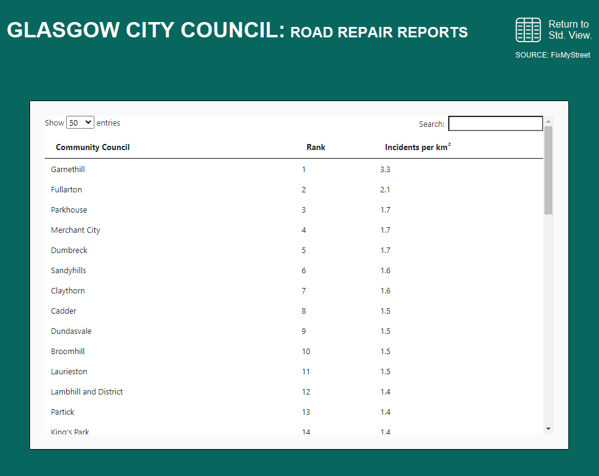This screenshot has width=599, height=476.
Task: Select the Parkhouse row name
Action: point(69,210)
